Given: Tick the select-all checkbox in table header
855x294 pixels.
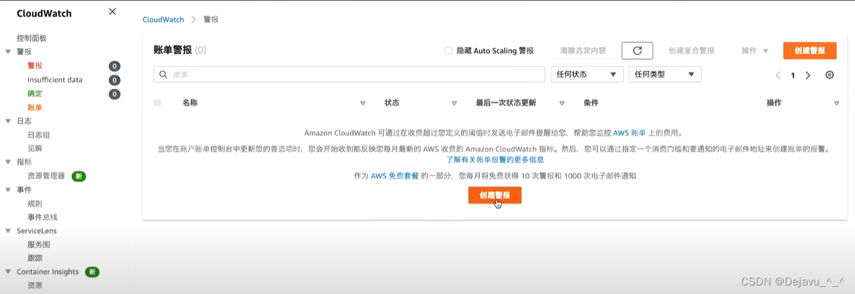Looking at the screenshot, I should pyautogui.click(x=157, y=103).
